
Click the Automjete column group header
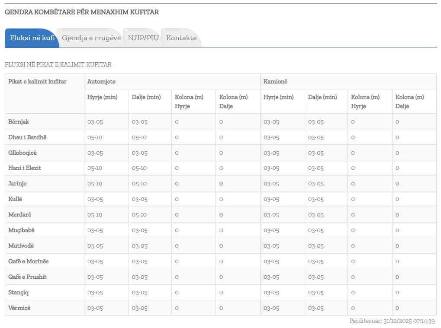pos(101,82)
